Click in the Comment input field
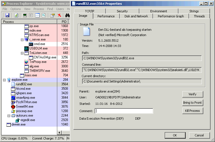Viewport: 215px width, 142px height. point(124,111)
